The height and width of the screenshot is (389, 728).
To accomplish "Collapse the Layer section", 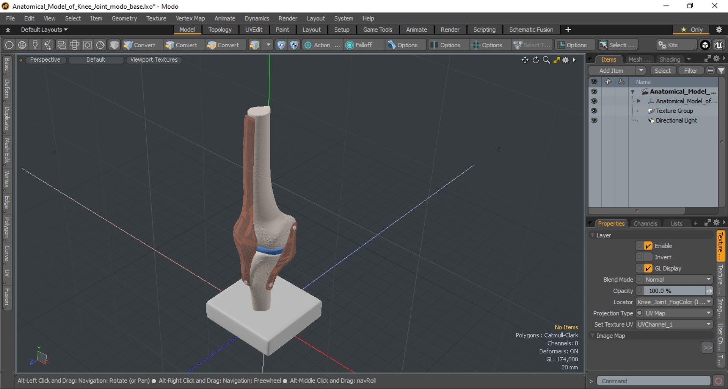I will point(592,235).
